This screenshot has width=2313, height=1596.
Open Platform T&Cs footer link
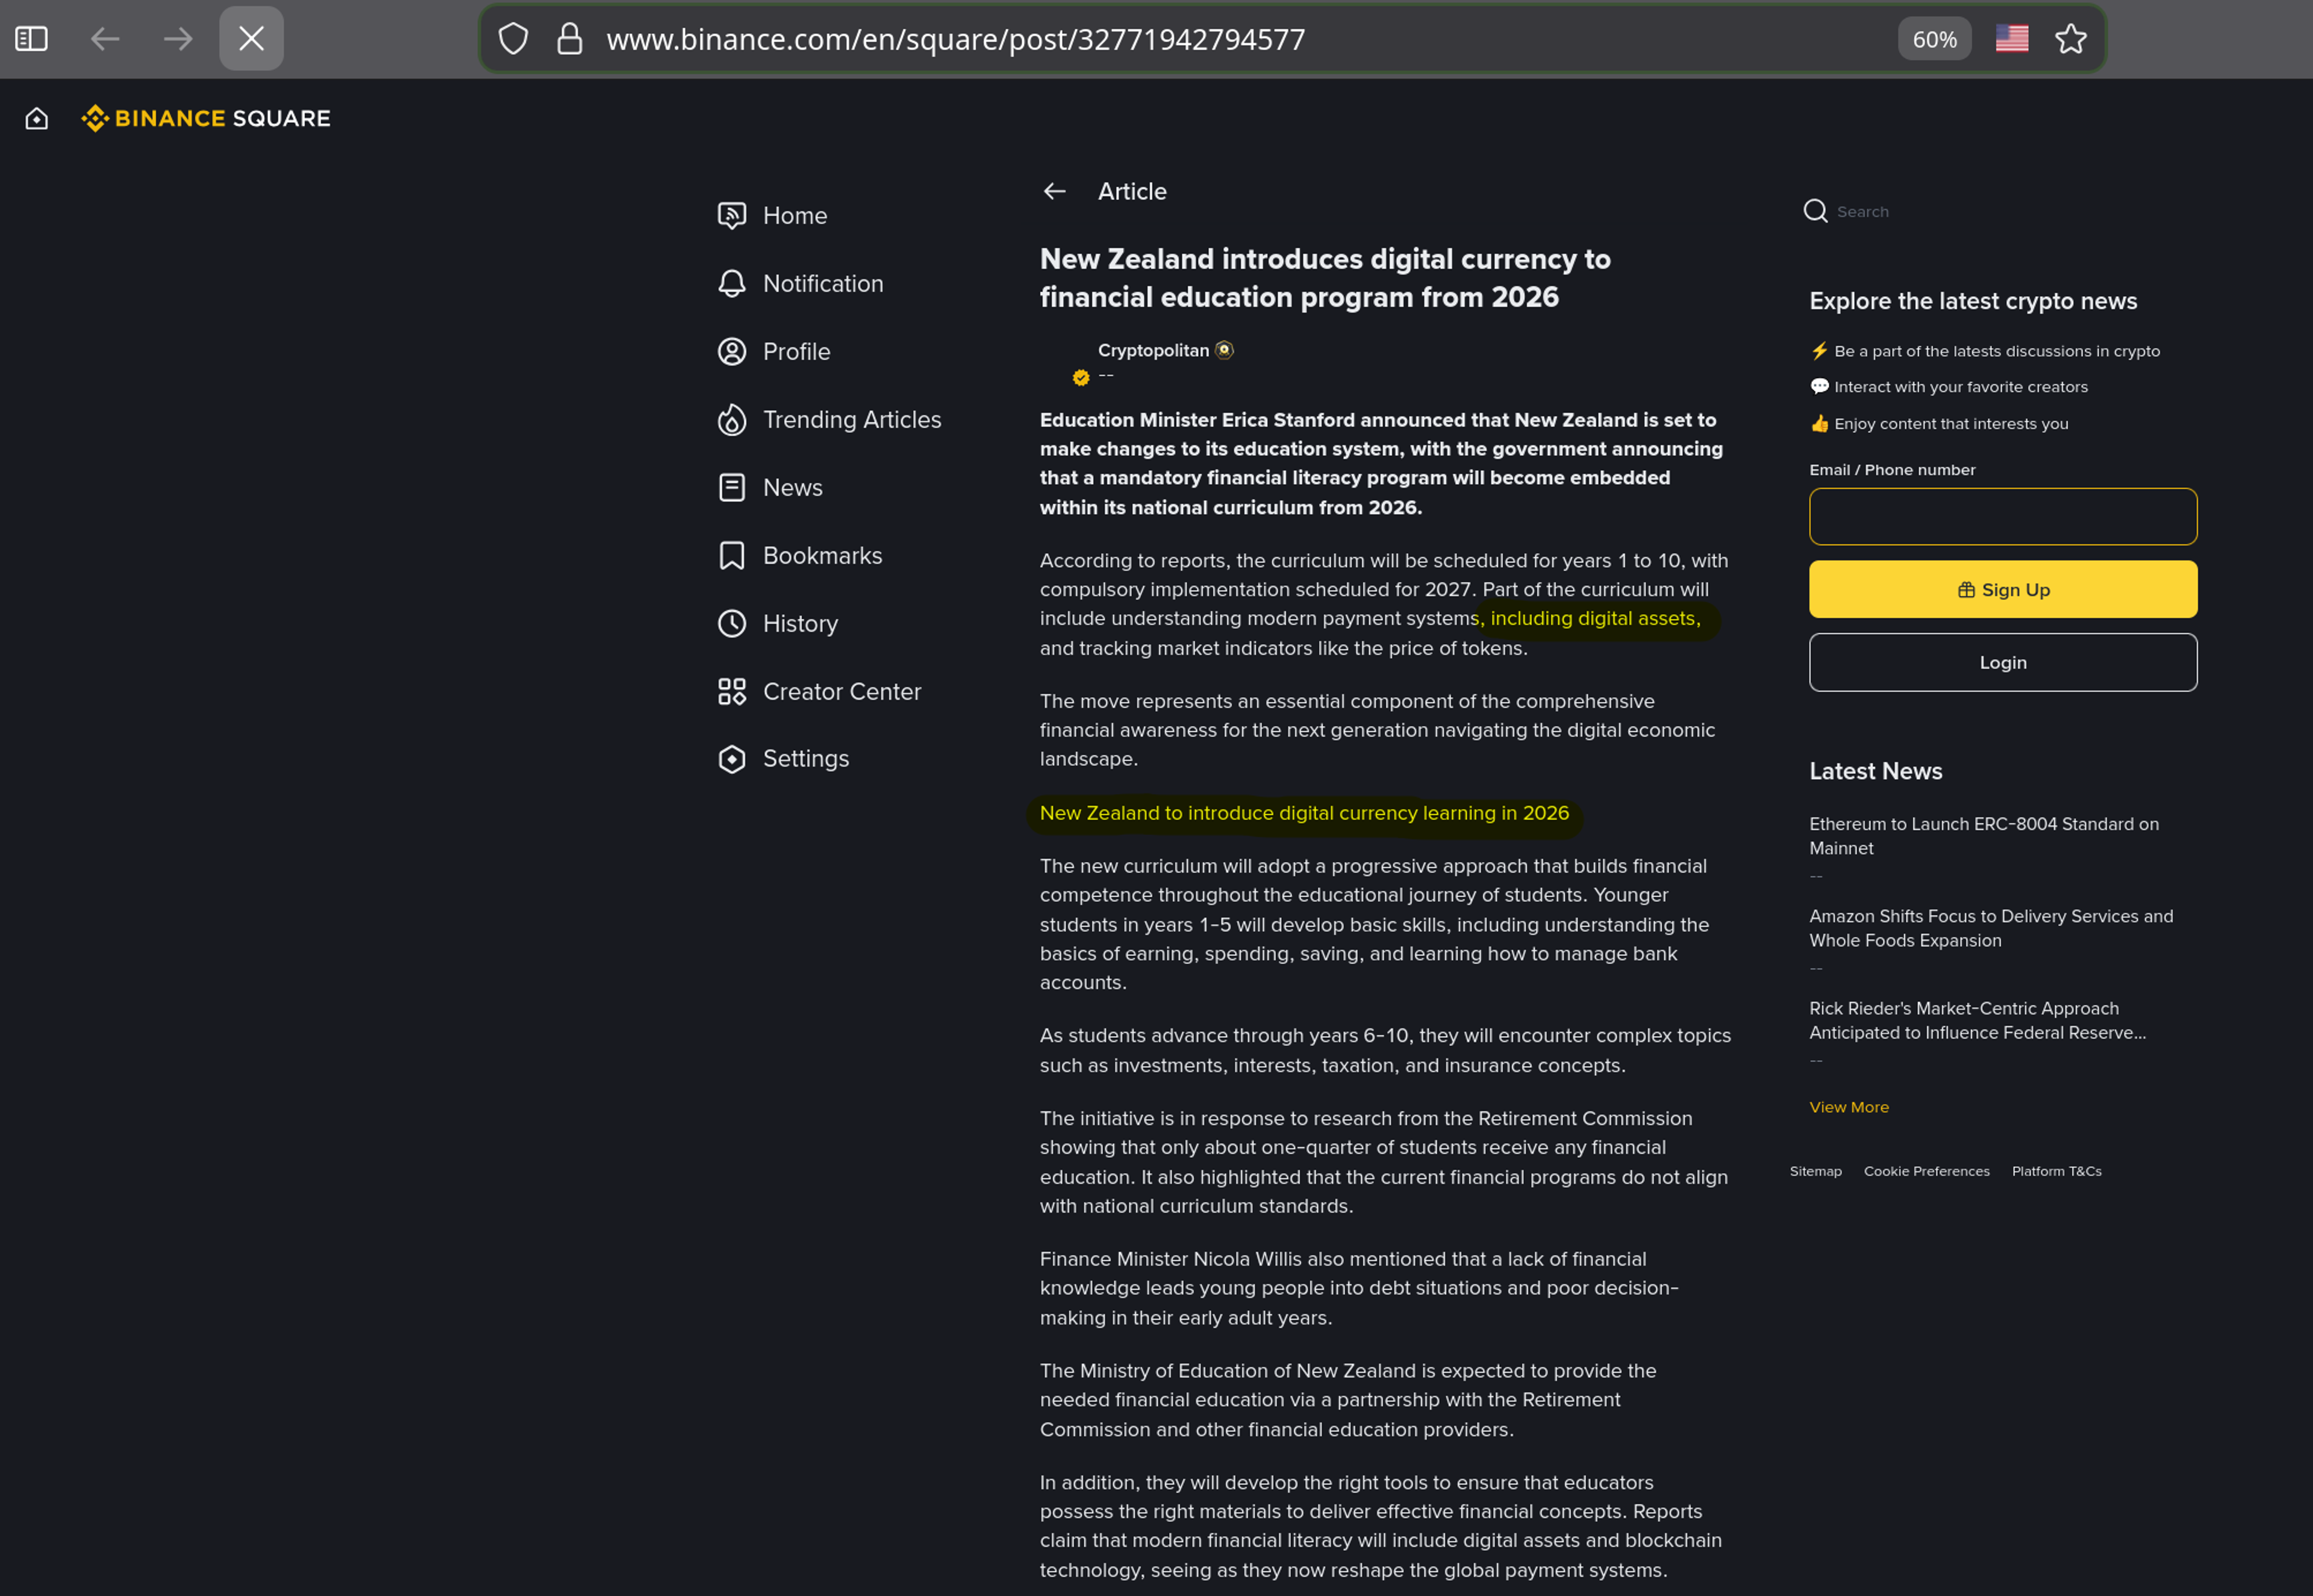(2056, 1171)
